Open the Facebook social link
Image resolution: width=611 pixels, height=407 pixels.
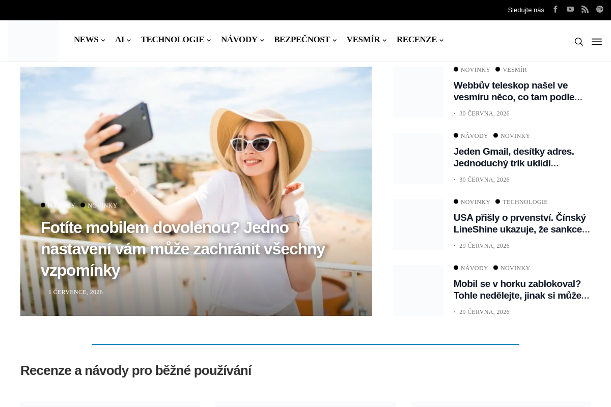click(x=556, y=9)
